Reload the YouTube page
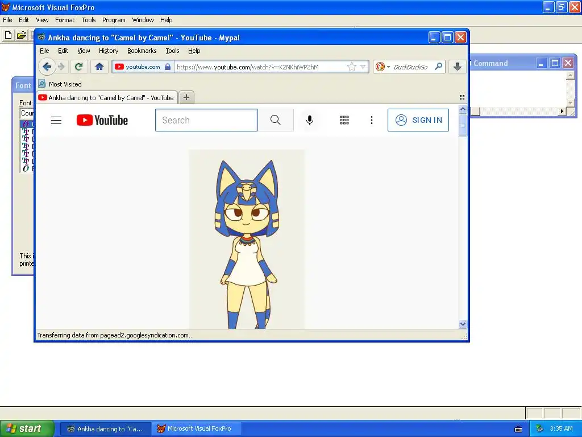Viewport: 582px width, 437px height. click(x=78, y=67)
